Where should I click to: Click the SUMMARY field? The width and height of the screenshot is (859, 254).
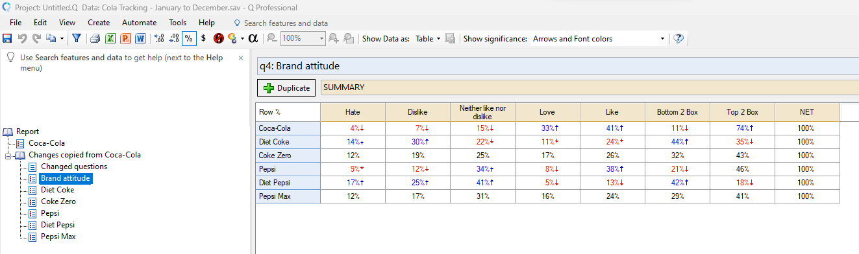tap(590, 87)
